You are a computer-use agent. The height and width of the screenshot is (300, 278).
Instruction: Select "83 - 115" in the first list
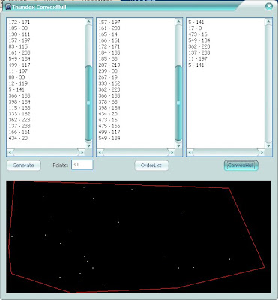click(x=18, y=46)
